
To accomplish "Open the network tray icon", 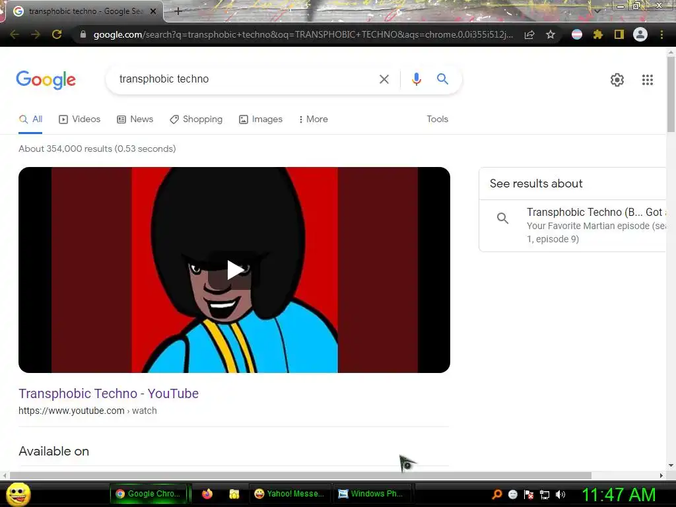I will [545, 494].
